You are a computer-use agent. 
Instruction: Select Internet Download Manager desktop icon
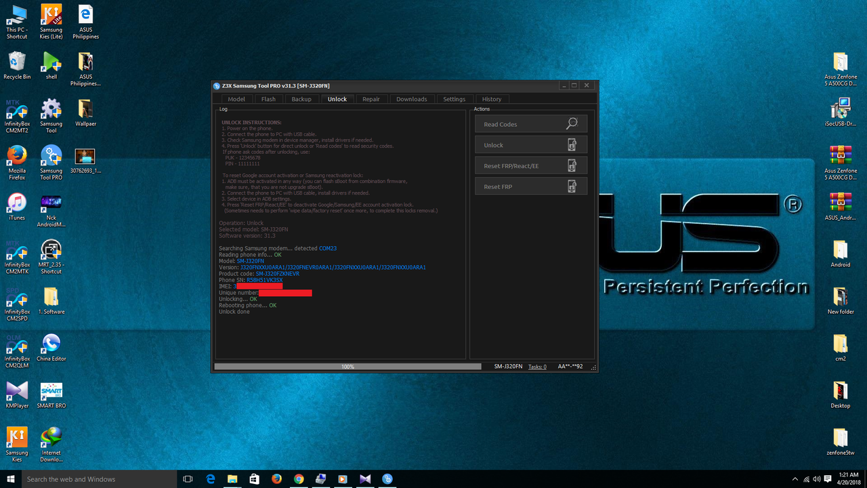pos(51,445)
